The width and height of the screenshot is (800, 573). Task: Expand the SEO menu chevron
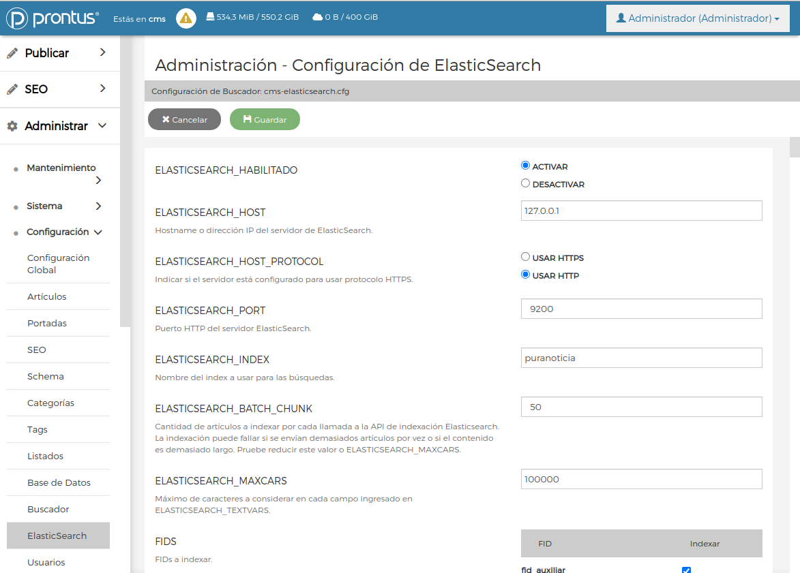tap(102, 89)
